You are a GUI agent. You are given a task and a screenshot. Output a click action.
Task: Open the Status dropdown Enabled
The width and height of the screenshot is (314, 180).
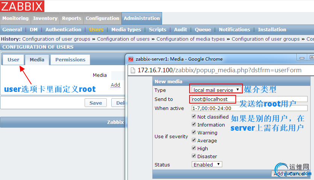(207, 165)
